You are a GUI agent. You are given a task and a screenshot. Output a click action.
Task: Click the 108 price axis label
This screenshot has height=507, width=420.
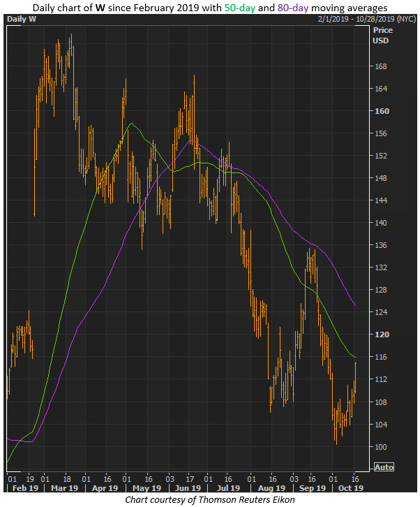point(380,402)
